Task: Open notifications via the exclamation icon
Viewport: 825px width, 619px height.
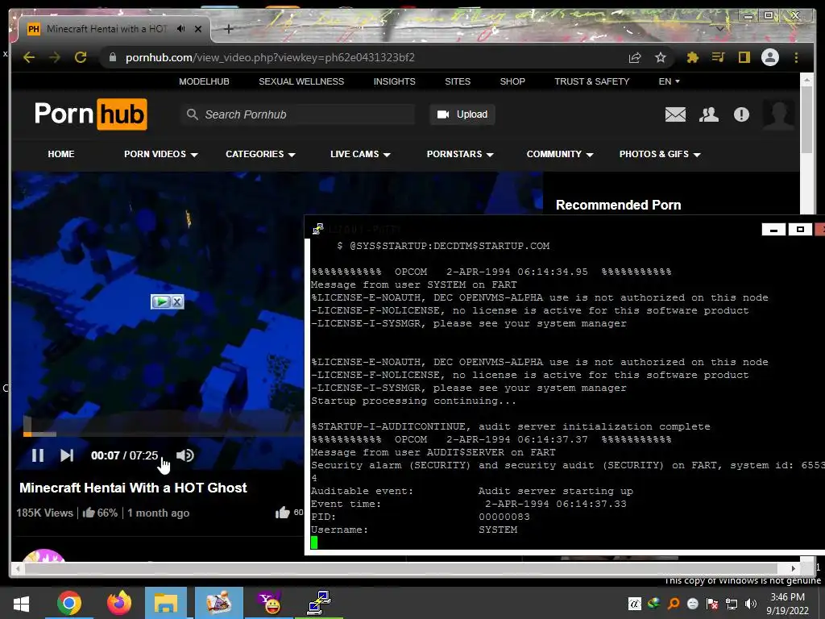Action: pos(741,114)
